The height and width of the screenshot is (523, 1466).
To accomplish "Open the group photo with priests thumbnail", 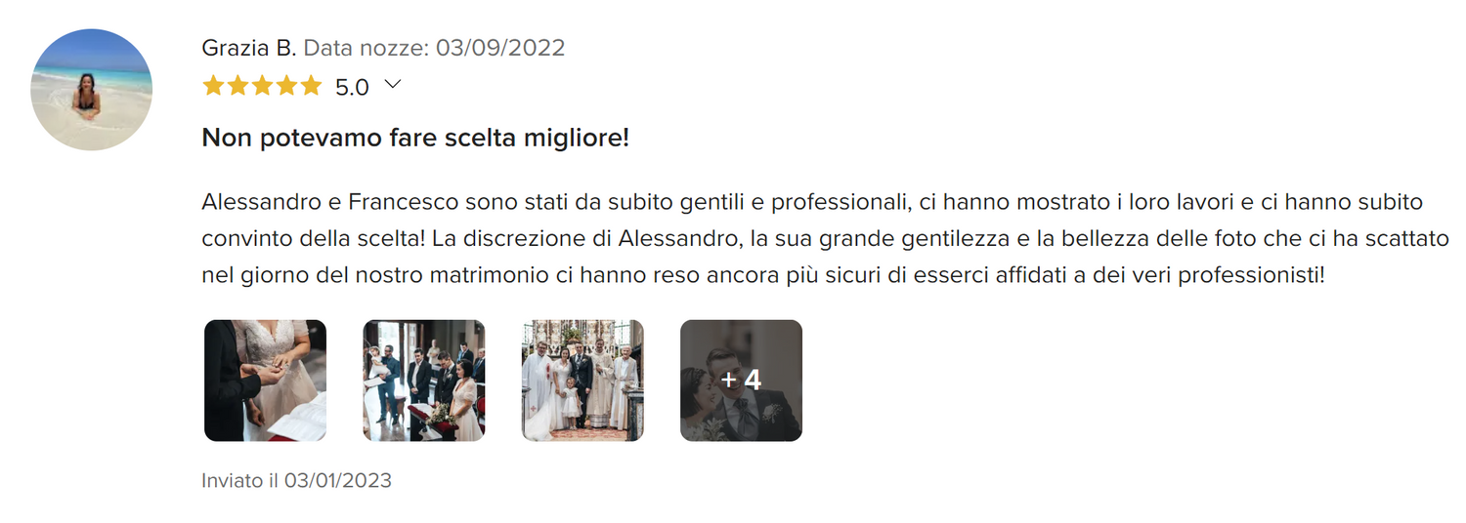I will click(582, 381).
